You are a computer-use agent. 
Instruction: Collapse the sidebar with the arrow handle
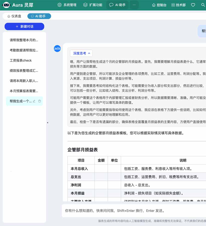pos(47,123)
